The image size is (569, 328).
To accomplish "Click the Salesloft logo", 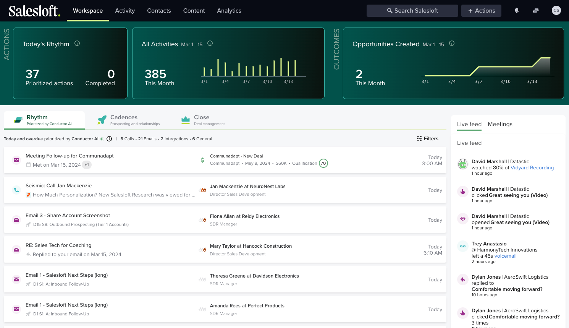I will coord(34,11).
